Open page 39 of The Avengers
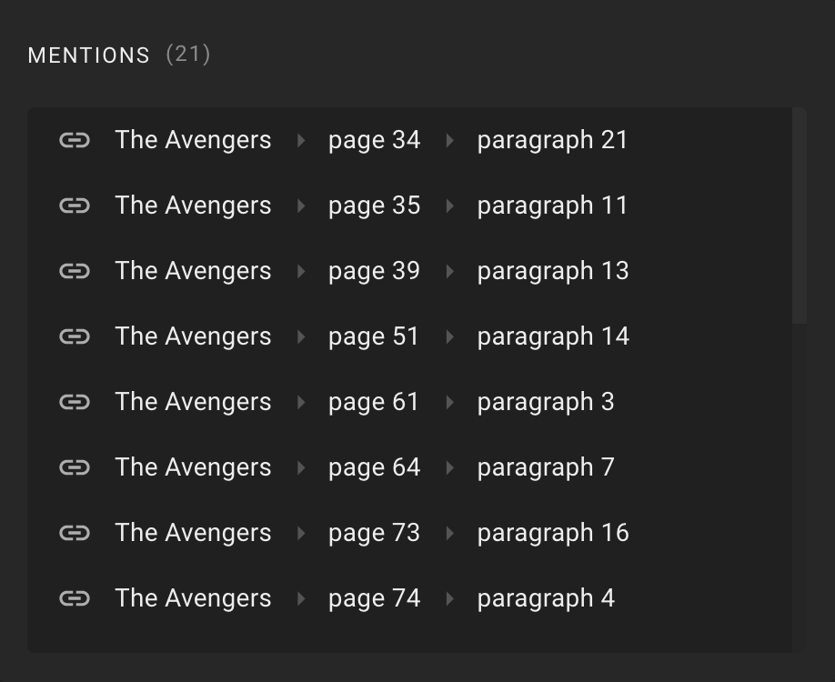Viewport: 835px width, 682px height. click(x=374, y=271)
